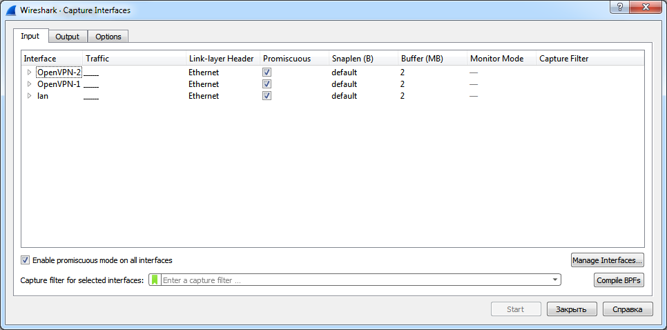This screenshot has width=667, height=330.
Task: Click the Ethernet cell in OpenVPN-2 row
Action: (204, 72)
